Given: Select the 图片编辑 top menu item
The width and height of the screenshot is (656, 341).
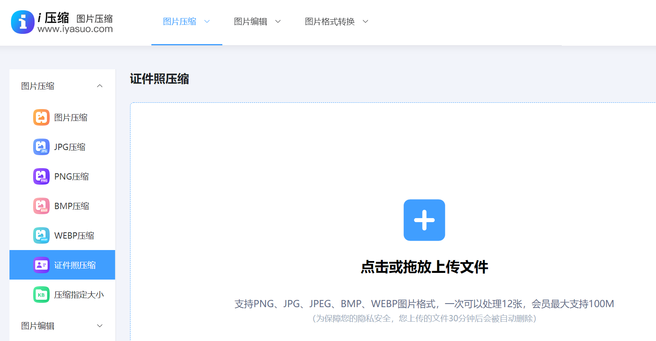Looking at the screenshot, I should (x=250, y=22).
